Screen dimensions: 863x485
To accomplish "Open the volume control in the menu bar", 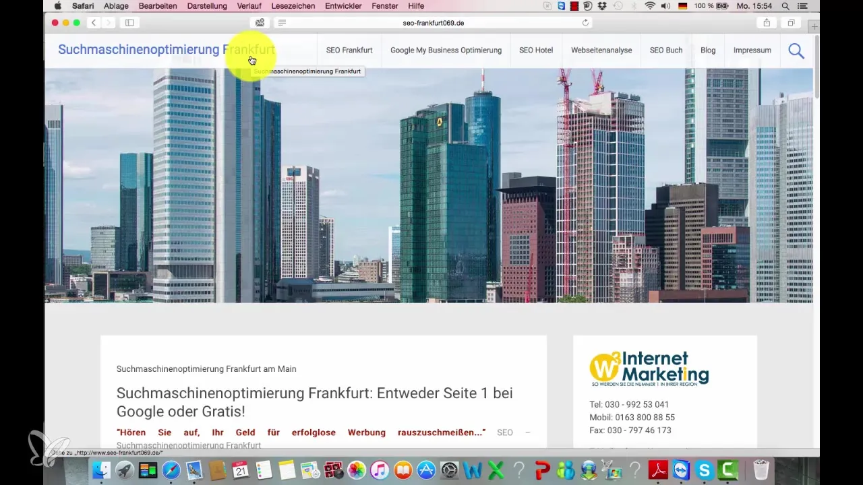I will [666, 6].
